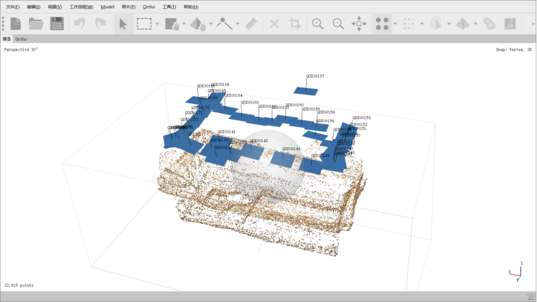
Task: Undo the last action
Action: [x=80, y=24]
